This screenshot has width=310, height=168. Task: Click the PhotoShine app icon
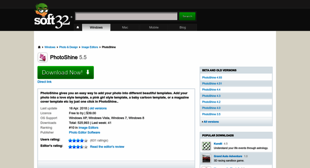pos(43,58)
